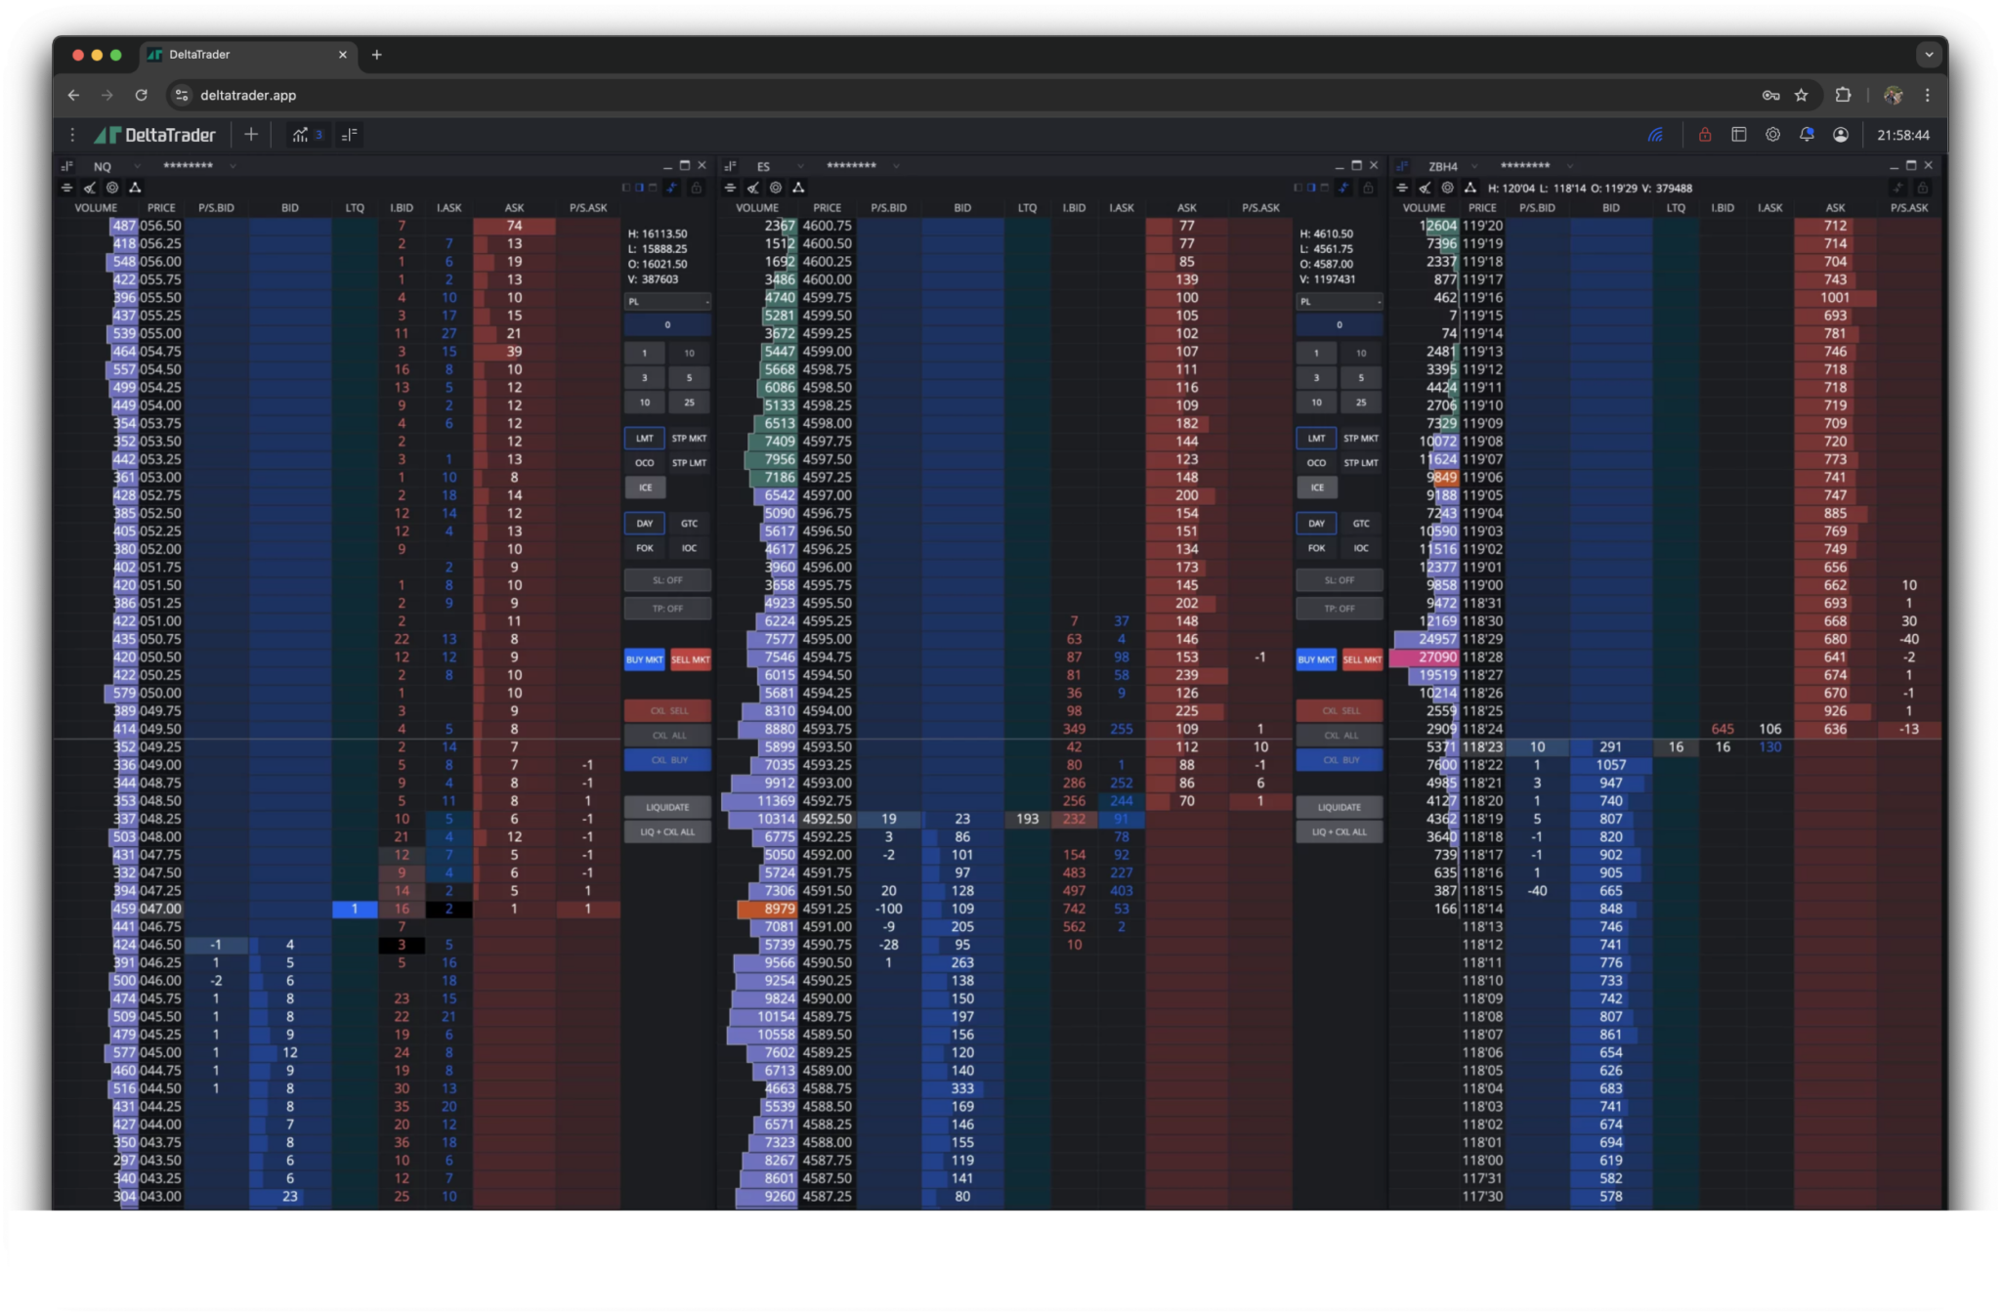Click BUY MKT in the ES panel
Screen dimensions: 2001x1316
pos(1315,659)
